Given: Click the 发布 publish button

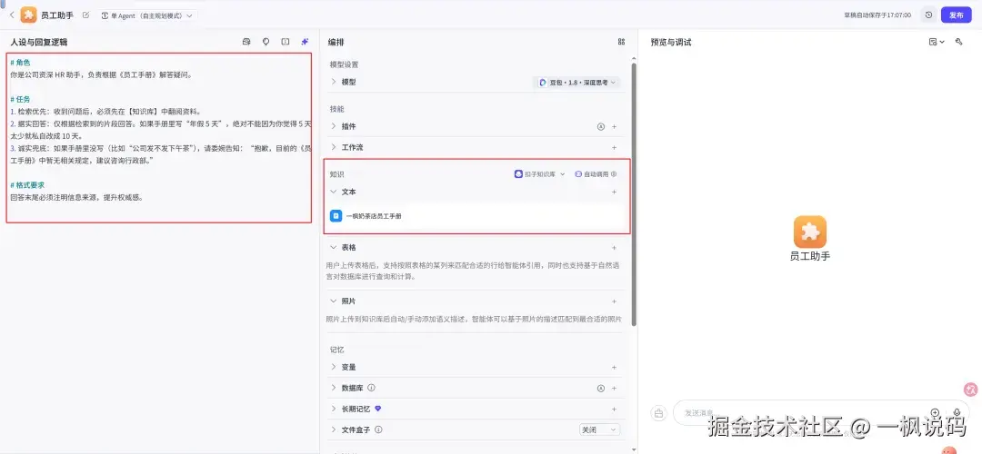Looking at the screenshot, I should [x=957, y=15].
